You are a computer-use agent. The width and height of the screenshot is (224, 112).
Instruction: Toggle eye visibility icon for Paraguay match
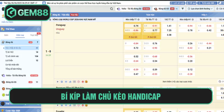click(66, 82)
